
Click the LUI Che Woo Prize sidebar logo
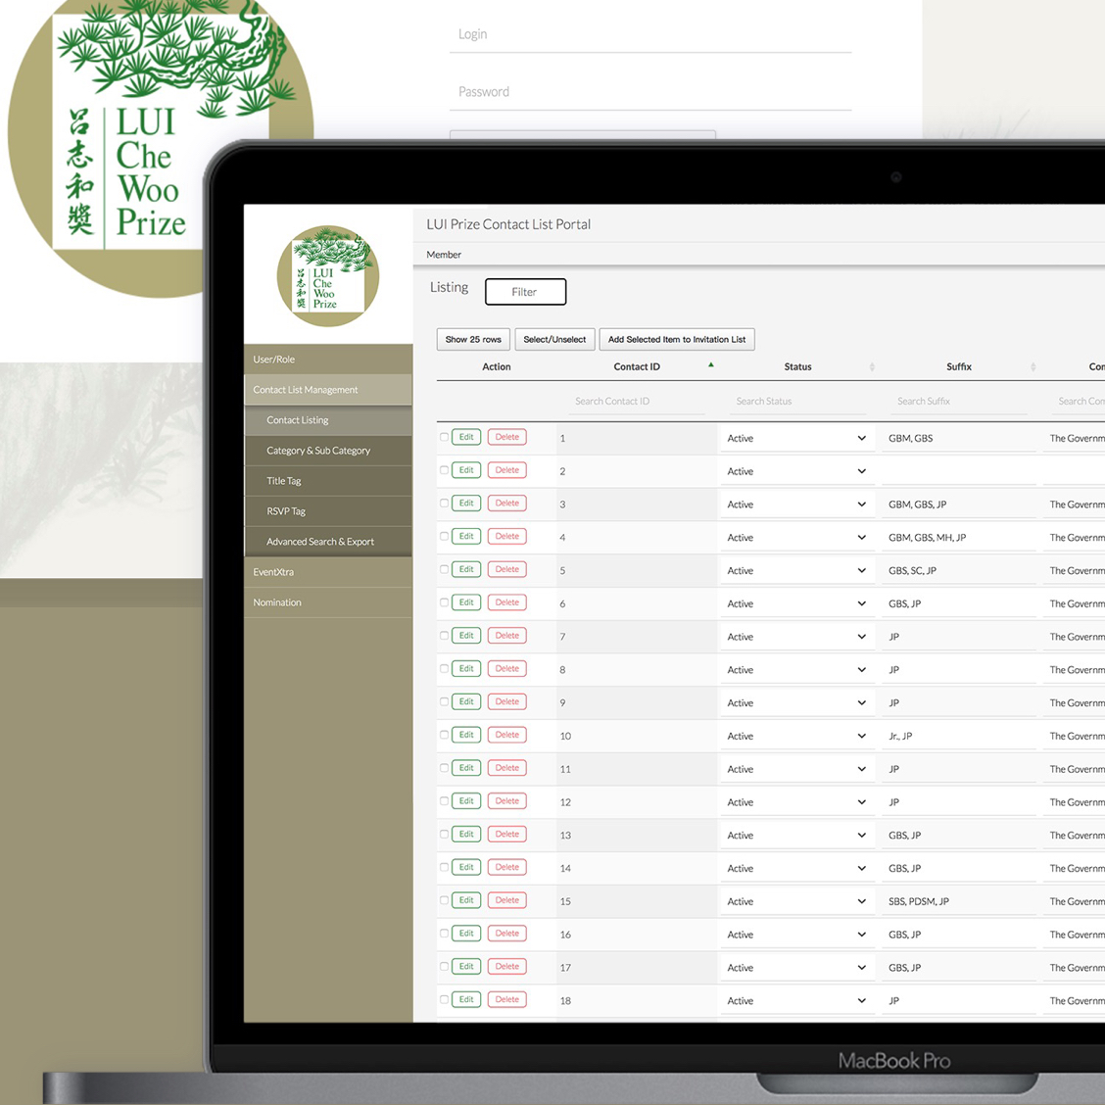(x=328, y=275)
